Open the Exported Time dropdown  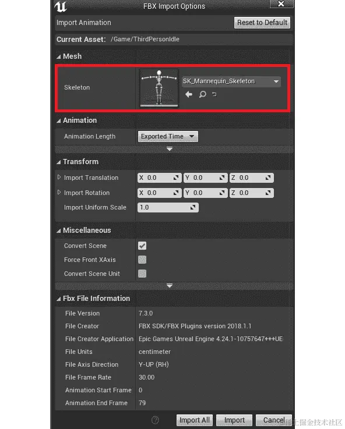pyautogui.click(x=168, y=136)
